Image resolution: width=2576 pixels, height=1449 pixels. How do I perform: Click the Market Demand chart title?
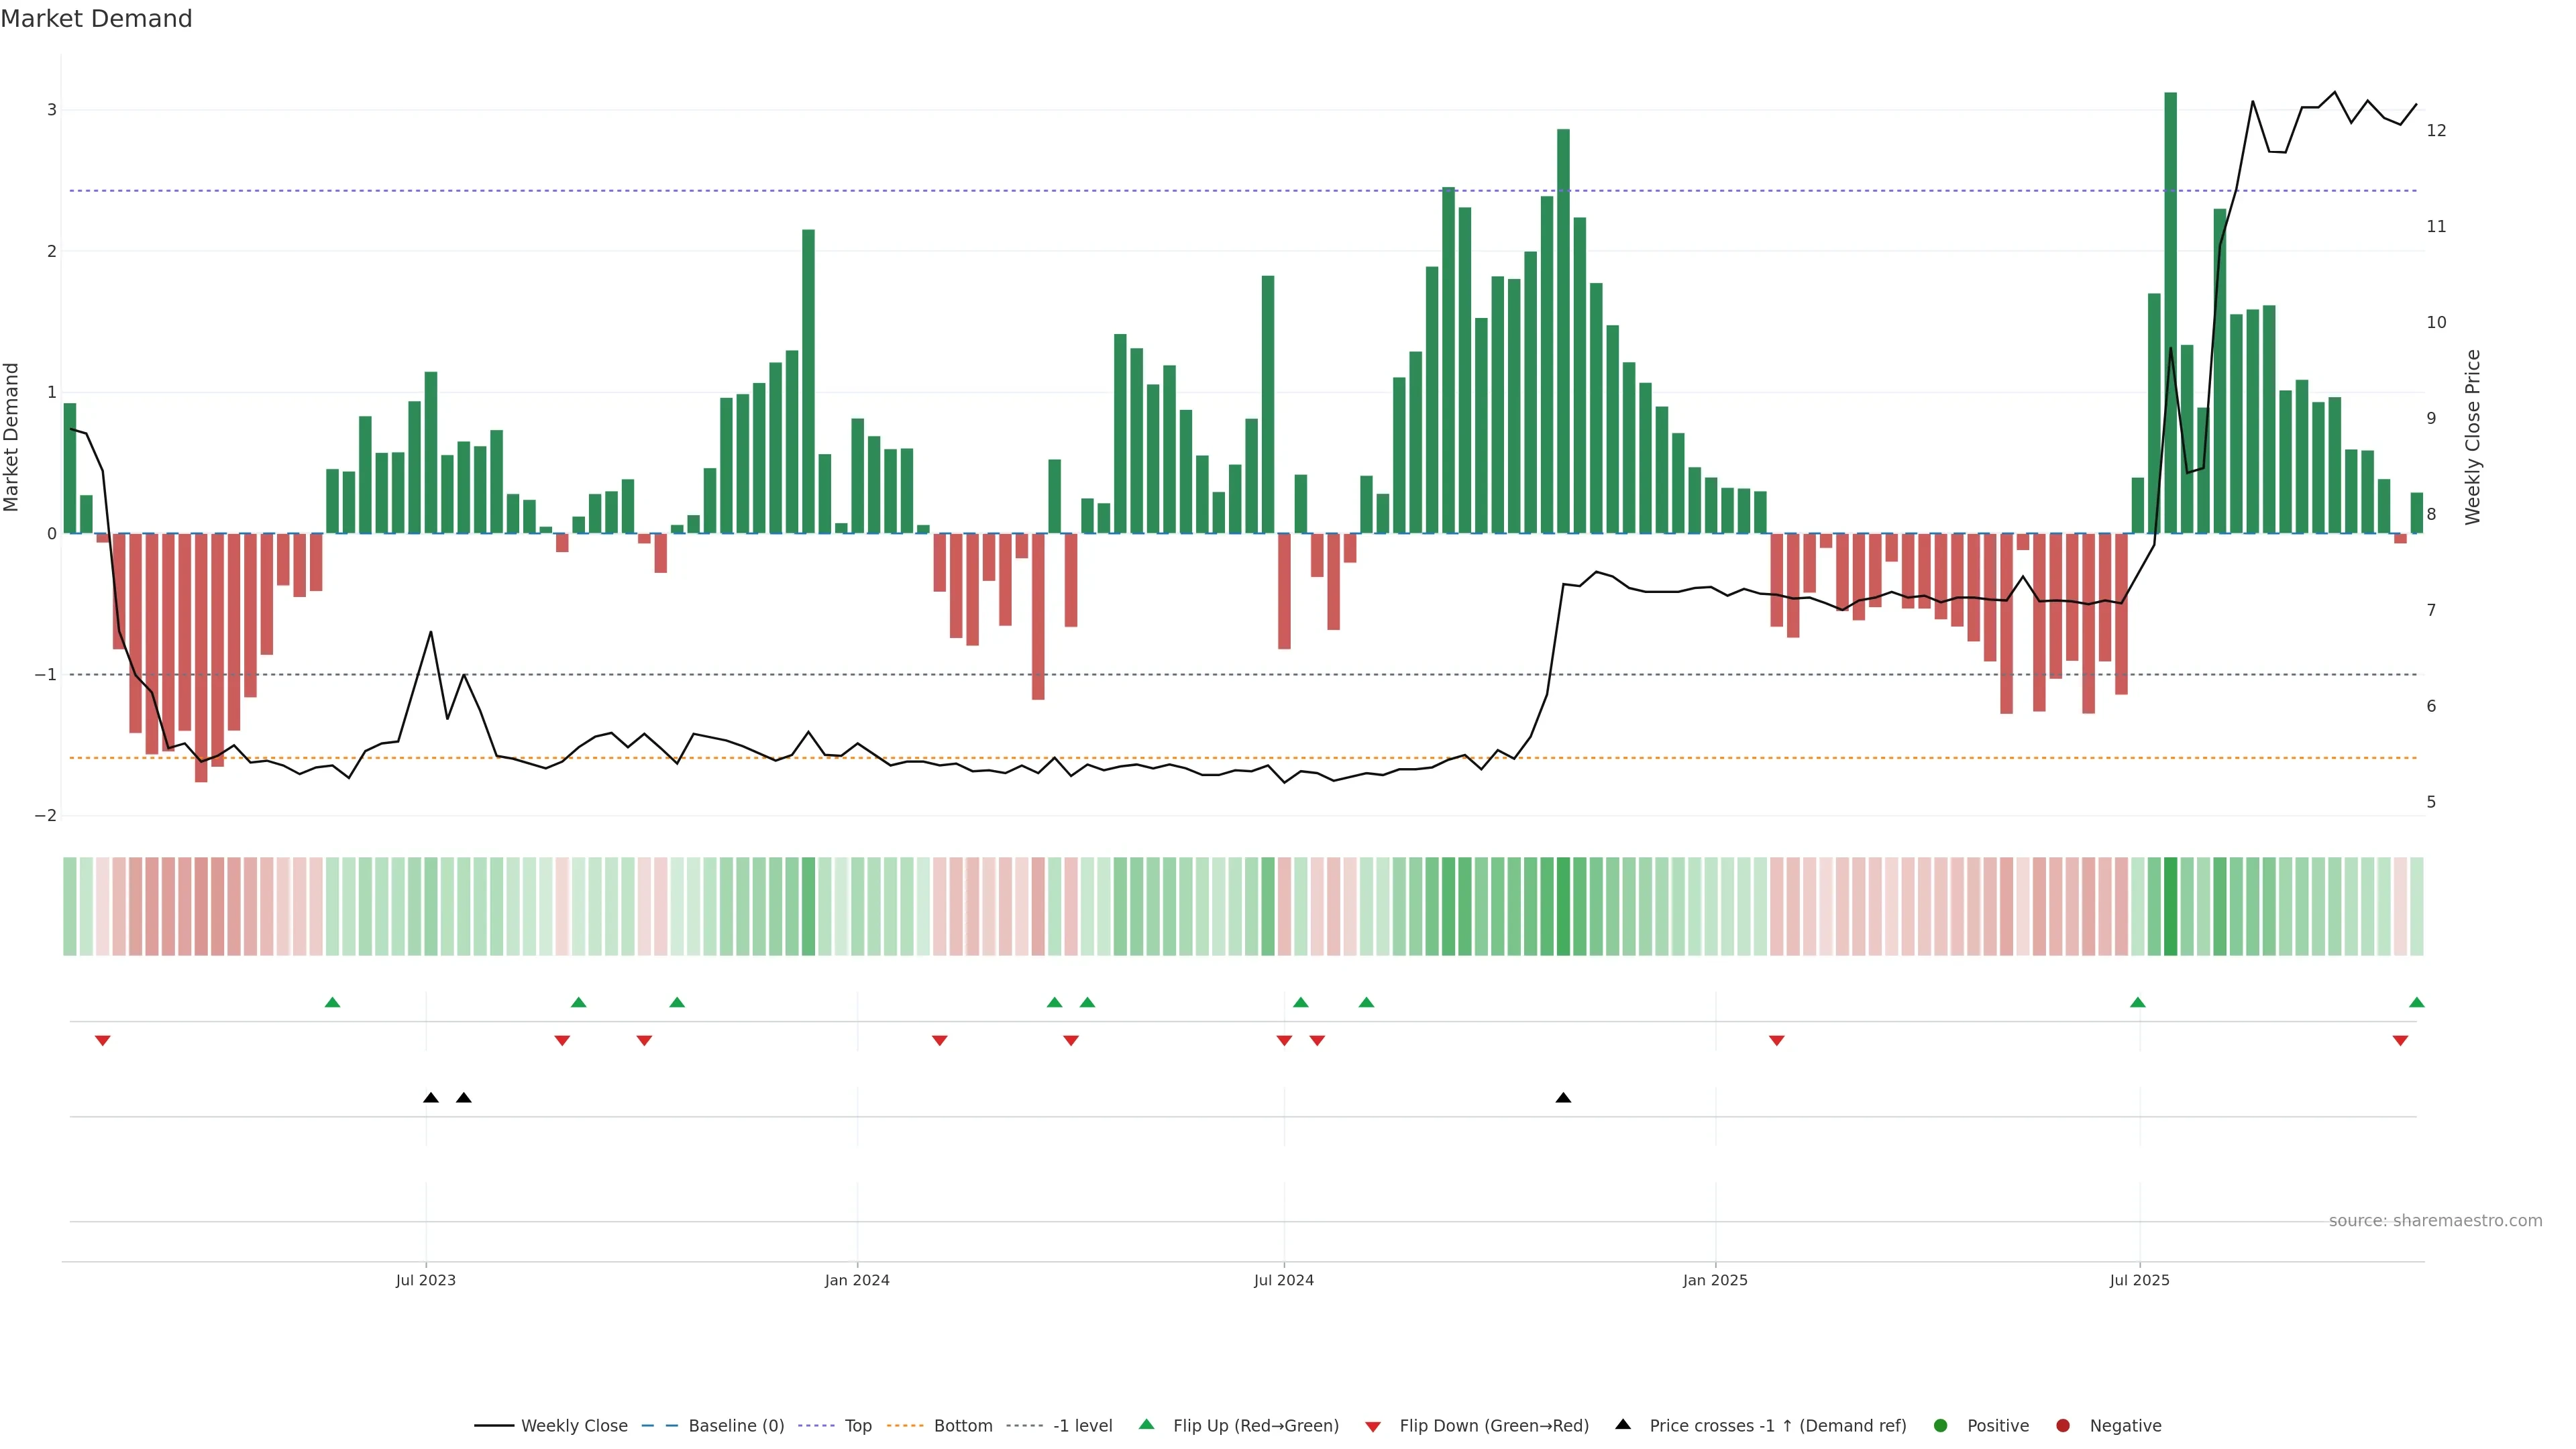pos(96,19)
